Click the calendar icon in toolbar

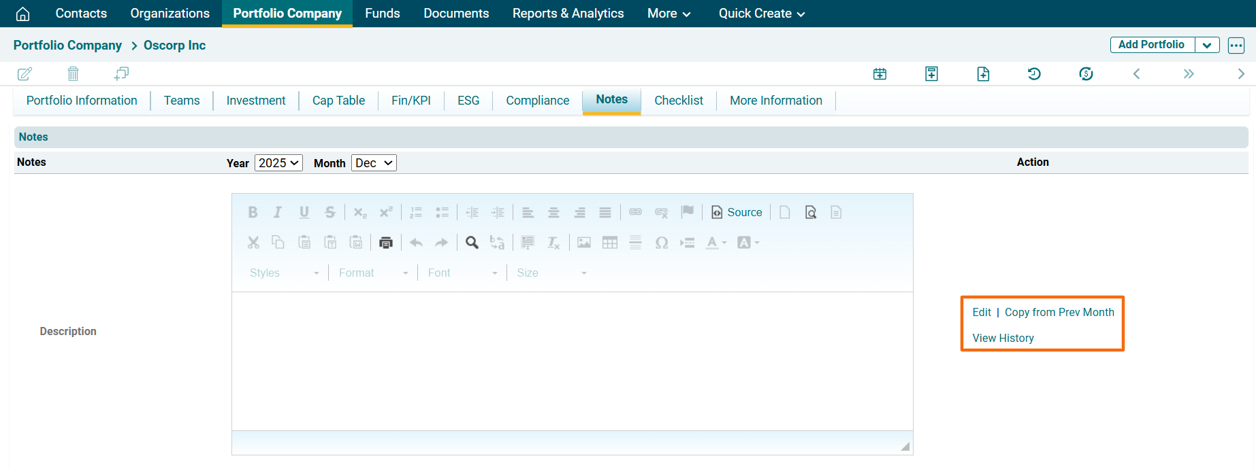click(x=880, y=74)
